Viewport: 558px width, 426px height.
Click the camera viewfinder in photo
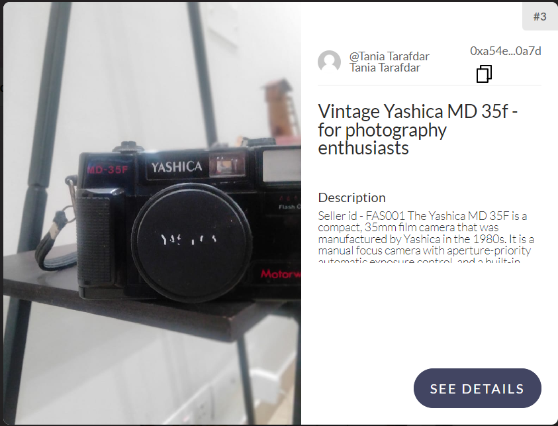tap(227, 165)
